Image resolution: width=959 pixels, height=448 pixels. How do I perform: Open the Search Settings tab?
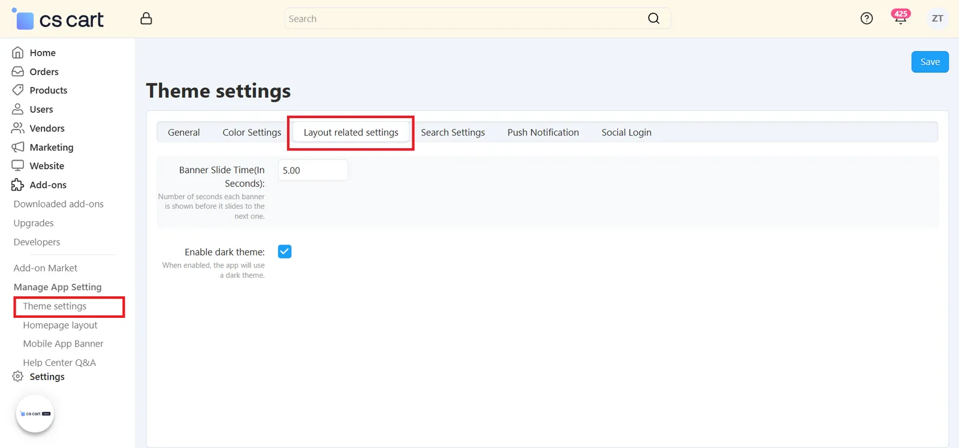coord(453,133)
